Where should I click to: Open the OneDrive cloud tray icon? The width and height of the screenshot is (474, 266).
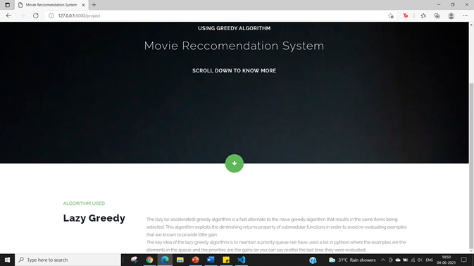point(398,260)
